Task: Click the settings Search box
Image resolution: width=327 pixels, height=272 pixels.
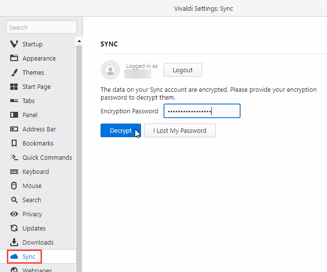Action: pos(41,27)
